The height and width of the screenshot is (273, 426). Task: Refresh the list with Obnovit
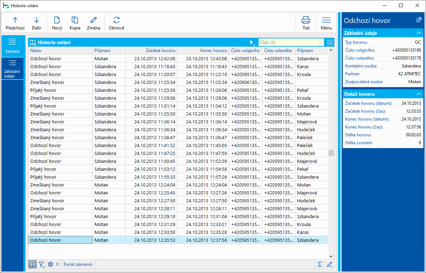[116, 20]
